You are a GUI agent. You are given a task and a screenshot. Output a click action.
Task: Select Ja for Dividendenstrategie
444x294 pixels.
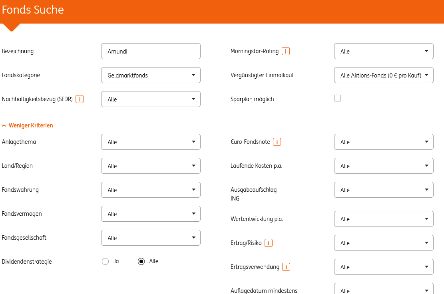106,262
